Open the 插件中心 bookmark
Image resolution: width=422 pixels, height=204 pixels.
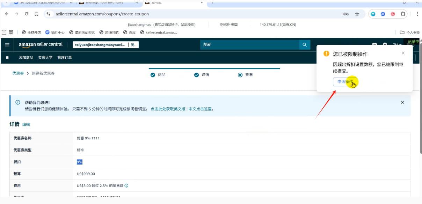coord(55,32)
